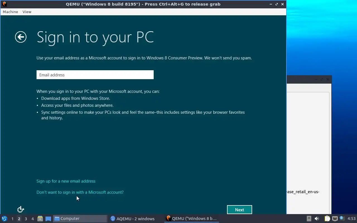Open the LXQt application menu icon
357x223 pixels.
4,219
